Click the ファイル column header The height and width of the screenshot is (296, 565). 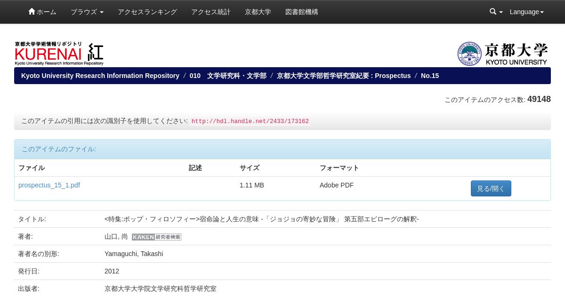tap(32, 168)
